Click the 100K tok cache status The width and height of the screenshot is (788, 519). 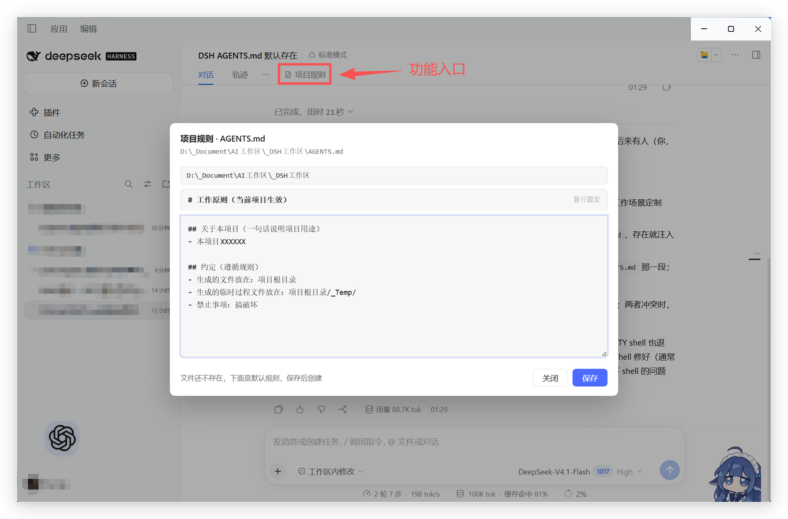(502, 494)
